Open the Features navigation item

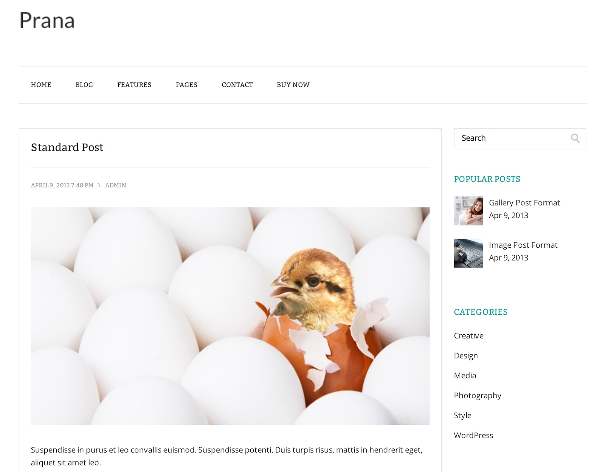134,85
